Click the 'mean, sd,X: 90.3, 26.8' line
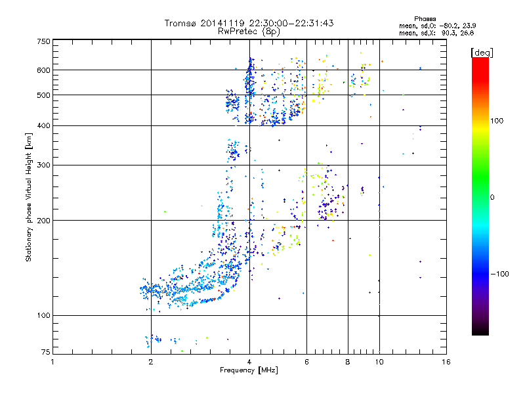The width and height of the screenshot is (525, 394). tap(436, 33)
